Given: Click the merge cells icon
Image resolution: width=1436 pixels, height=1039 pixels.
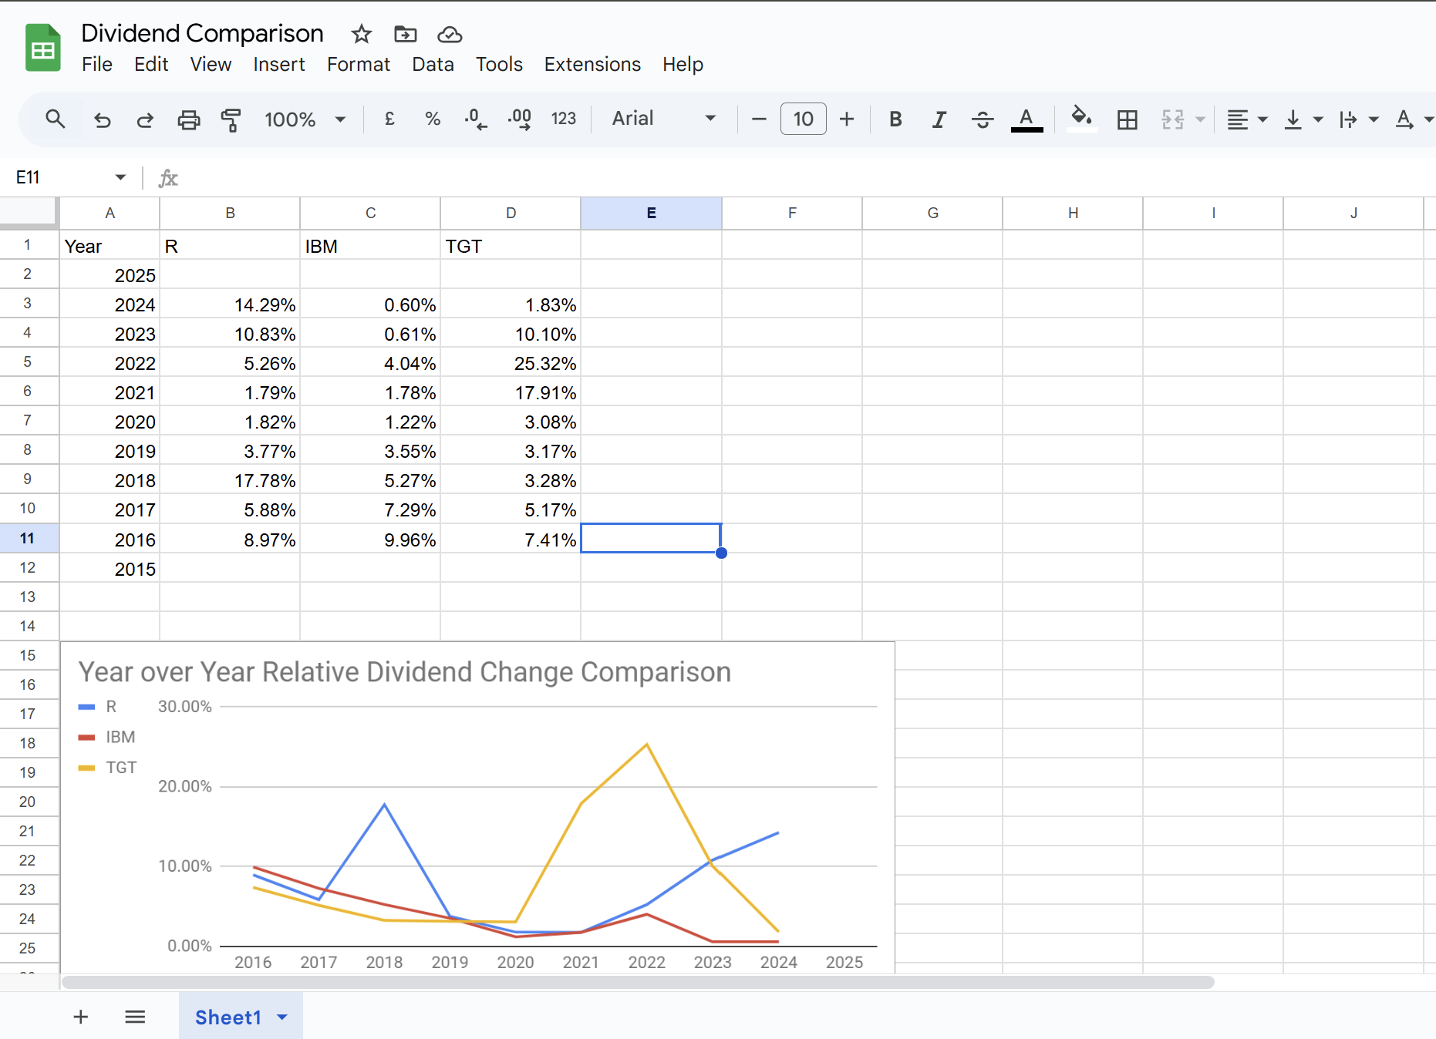Looking at the screenshot, I should pyautogui.click(x=1172, y=119).
